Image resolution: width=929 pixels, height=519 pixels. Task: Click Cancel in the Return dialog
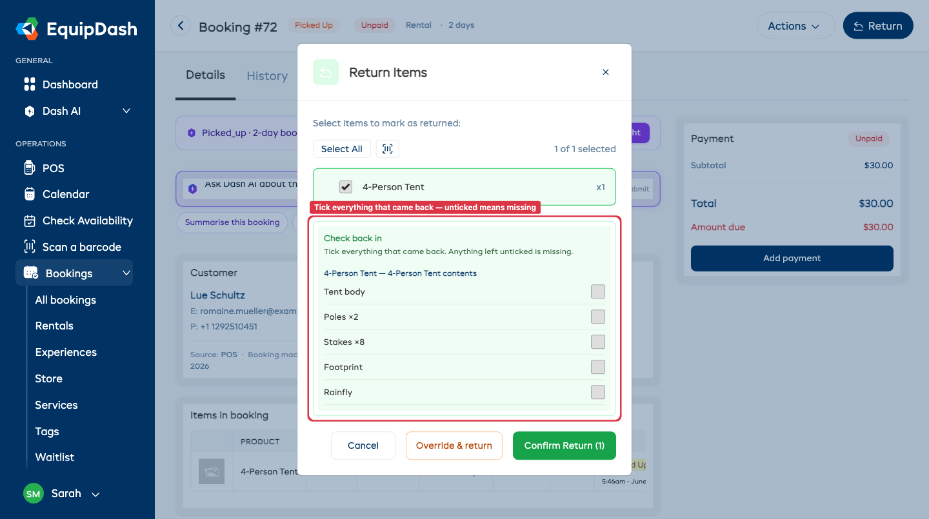[x=363, y=446]
